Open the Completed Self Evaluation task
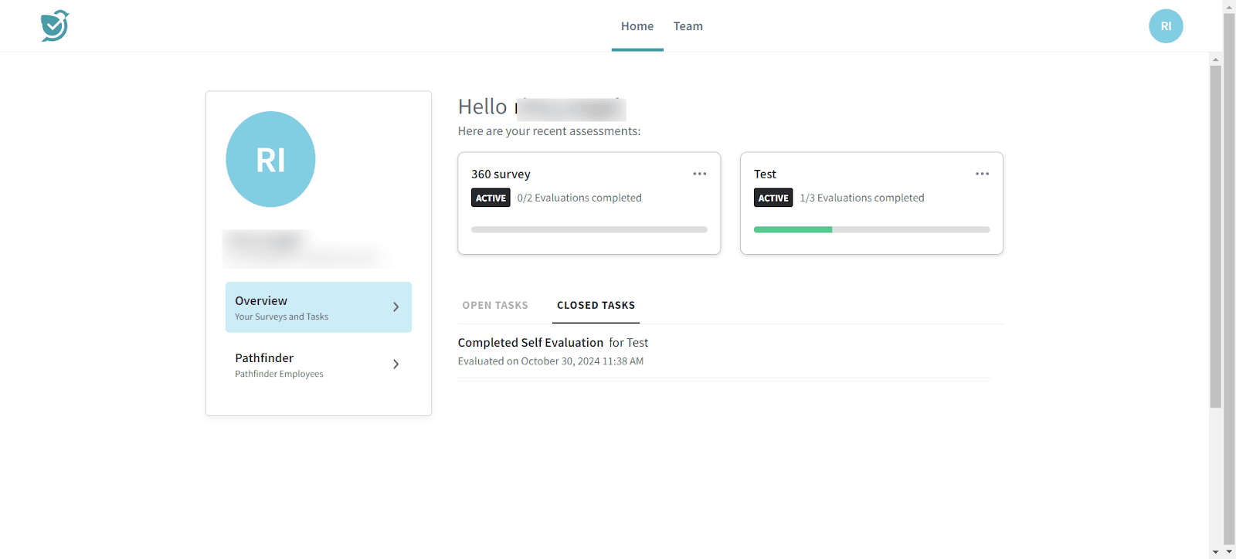This screenshot has width=1236, height=559. 530,343
